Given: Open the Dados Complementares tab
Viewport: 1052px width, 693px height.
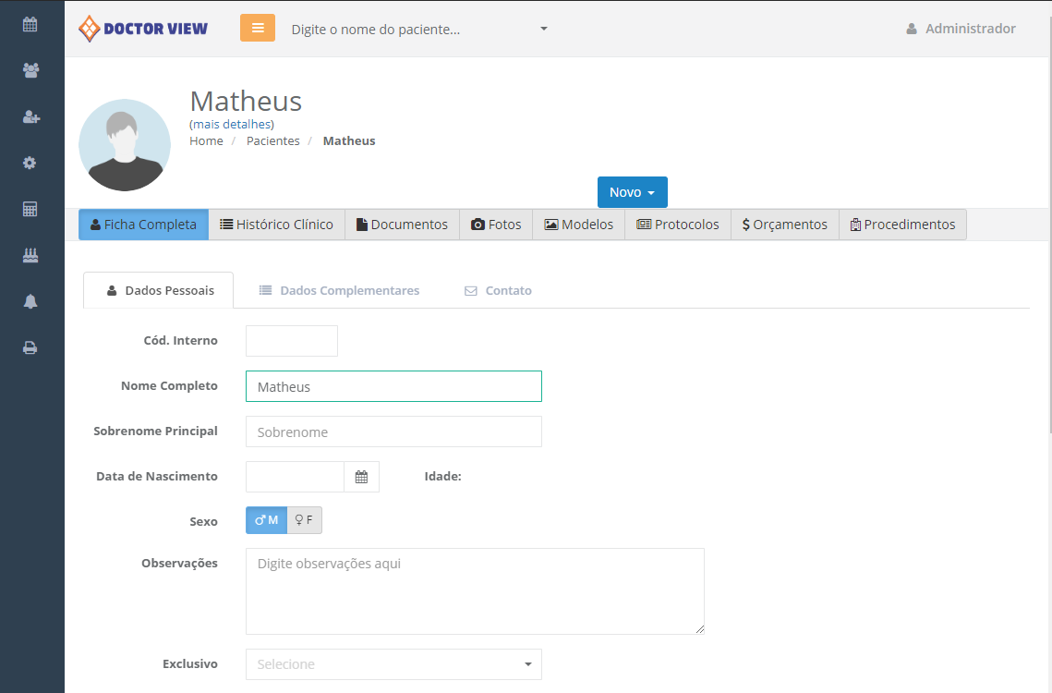Looking at the screenshot, I should pos(339,290).
